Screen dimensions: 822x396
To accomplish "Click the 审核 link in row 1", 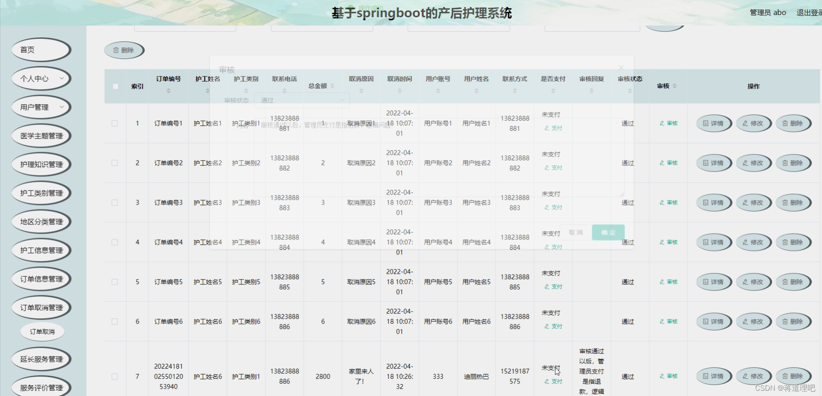I will pyautogui.click(x=668, y=123).
